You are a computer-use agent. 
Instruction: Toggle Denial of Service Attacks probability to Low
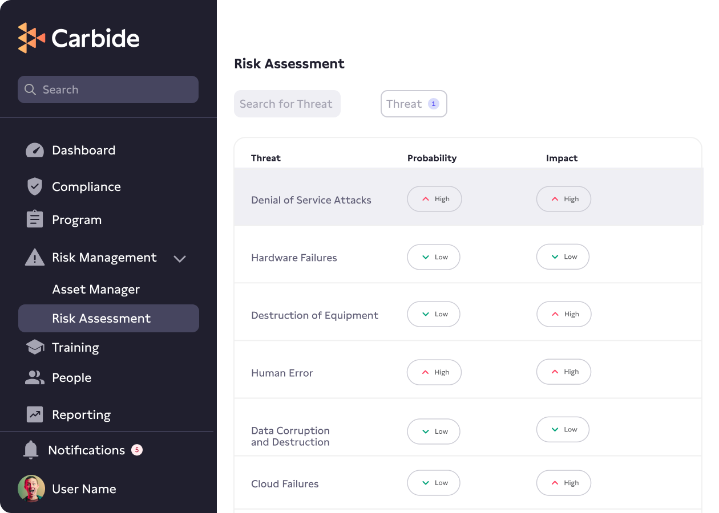tap(434, 199)
